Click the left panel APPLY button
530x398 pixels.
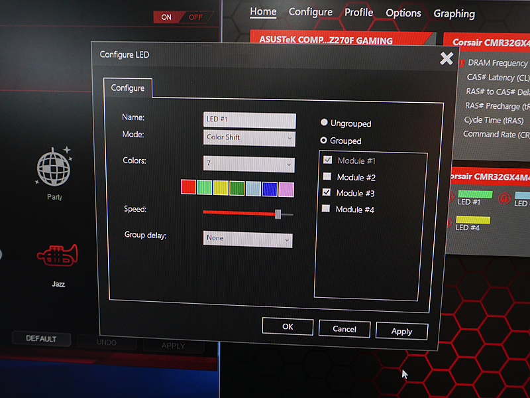coord(173,346)
